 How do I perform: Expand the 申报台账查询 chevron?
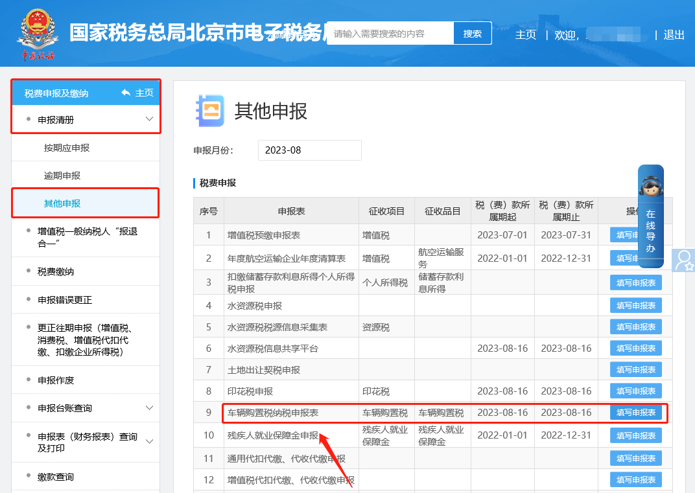149,407
